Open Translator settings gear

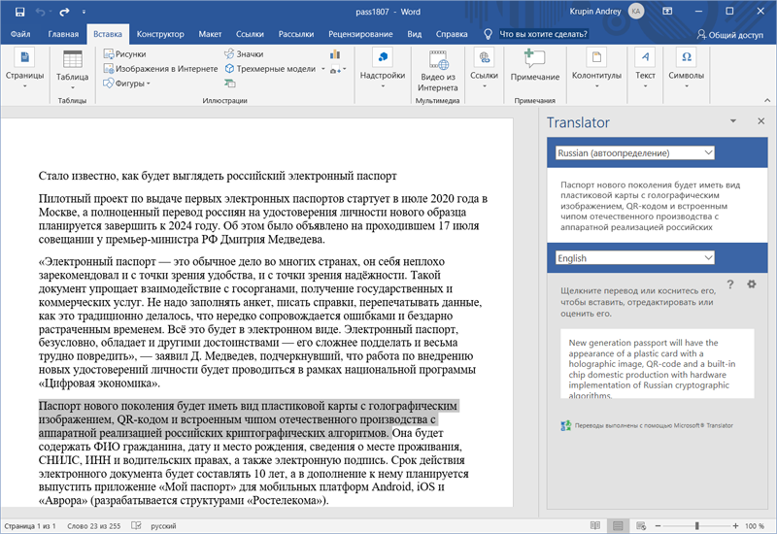[x=751, y=284]
